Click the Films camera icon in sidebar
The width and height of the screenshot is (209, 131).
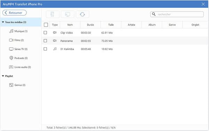coord(11,40)
